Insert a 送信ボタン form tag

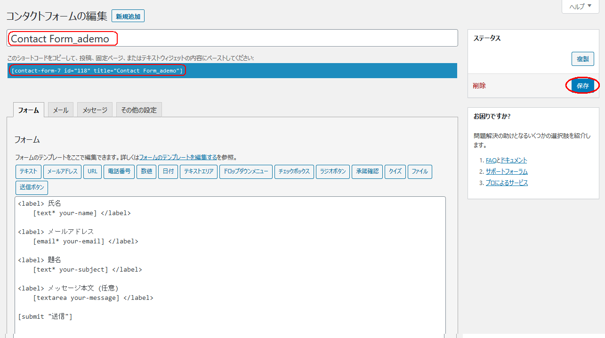pyautogui.click(x=32, y=187)
